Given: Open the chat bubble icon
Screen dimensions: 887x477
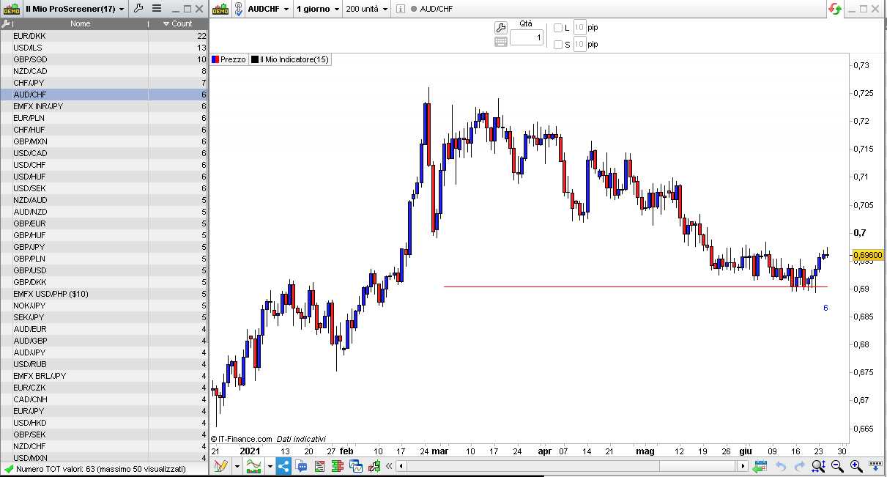Looking at the screenshot, I should pyautogui.click(x=302, y=466).
